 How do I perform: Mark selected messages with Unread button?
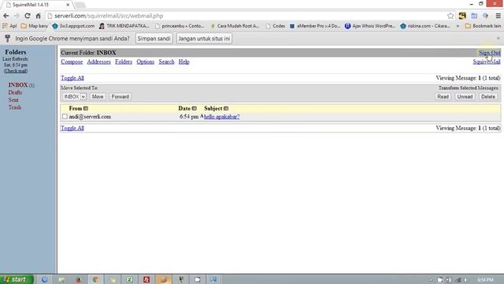coord(465,96)
